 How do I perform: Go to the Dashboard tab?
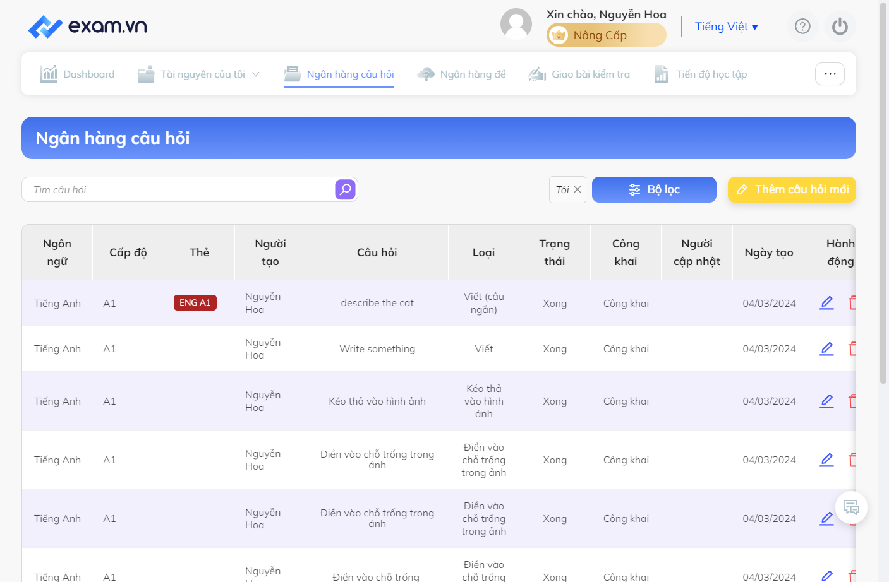coord(77,74)
